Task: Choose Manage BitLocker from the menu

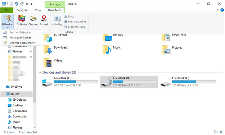Action: (20, 37)
